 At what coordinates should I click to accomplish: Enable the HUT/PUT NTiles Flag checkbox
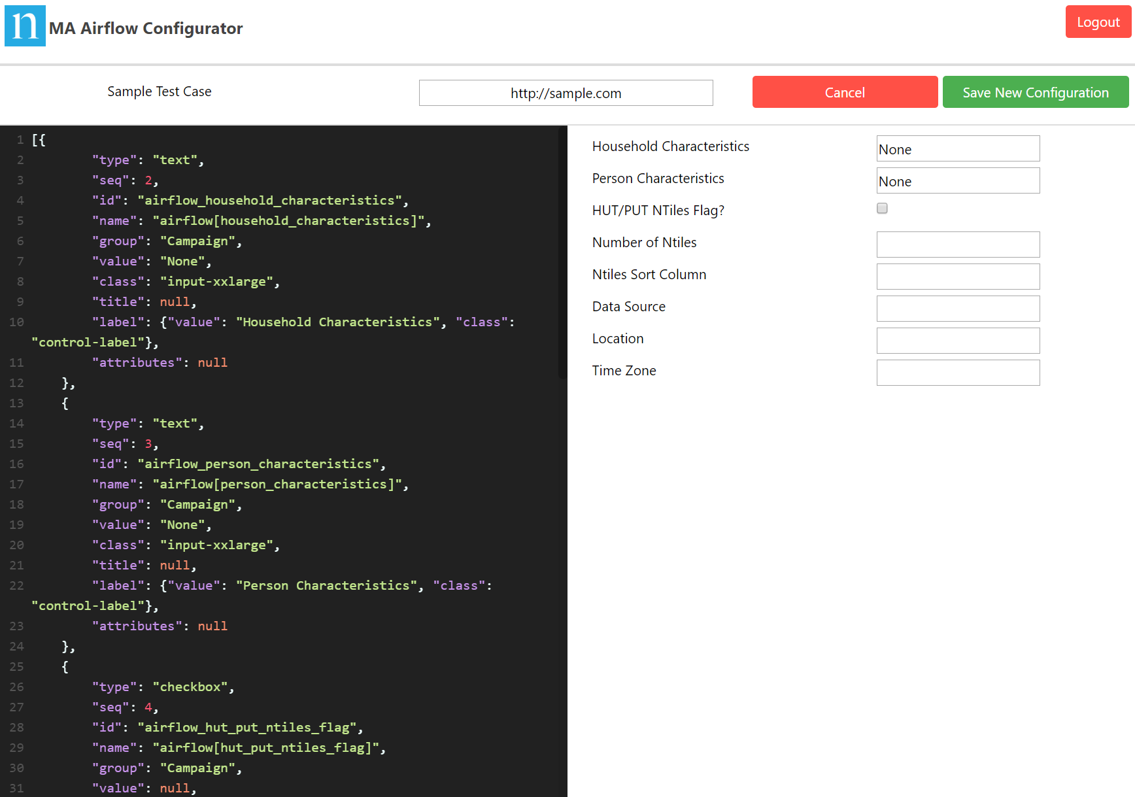point(882,209)
